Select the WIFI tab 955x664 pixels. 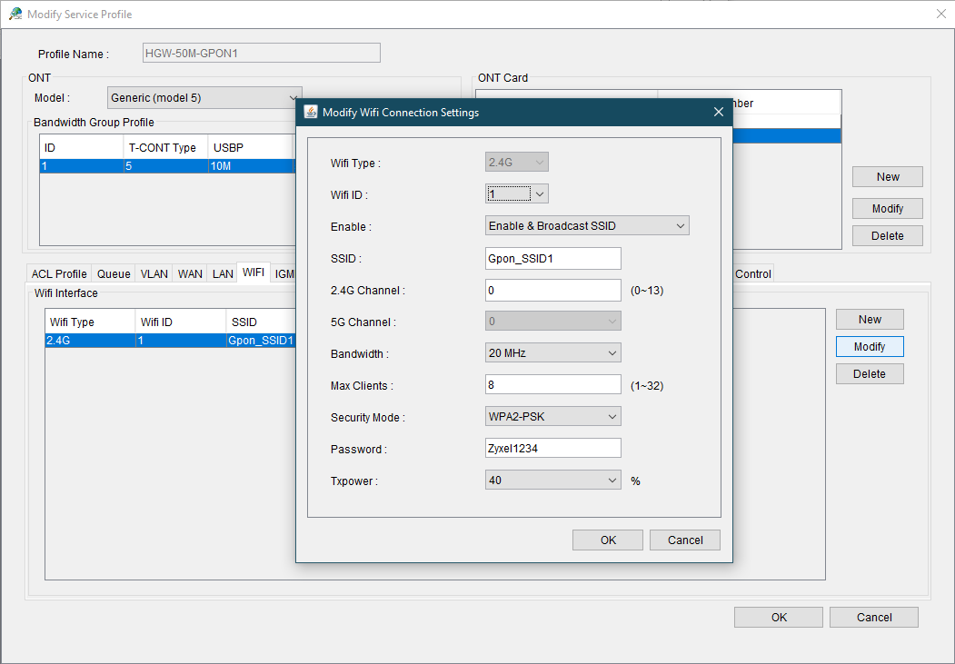pos(254,273)
